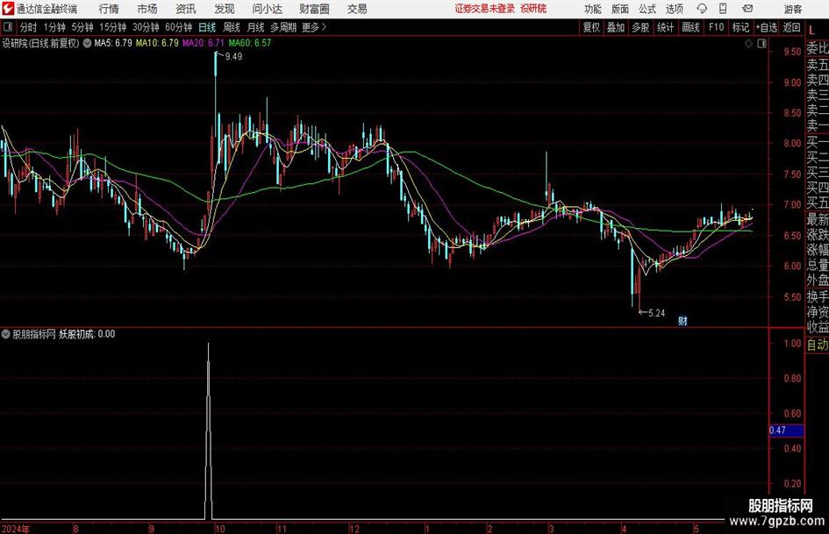The width and height of the screenshot is (829, 534).
Task: Click the 画线 drawing toolbar button
Action: coord(690,27)
